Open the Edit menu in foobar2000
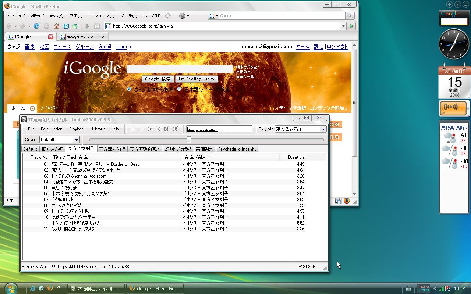 tap(45, 129)
